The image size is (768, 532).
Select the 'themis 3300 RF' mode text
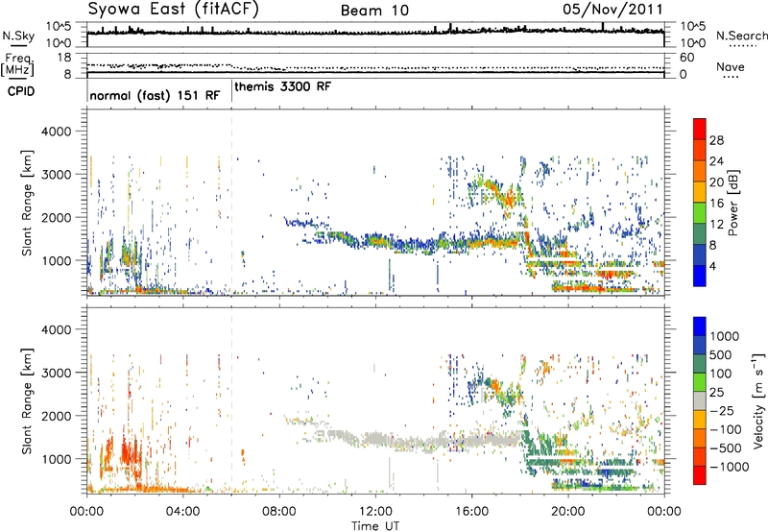coord(283,86)
